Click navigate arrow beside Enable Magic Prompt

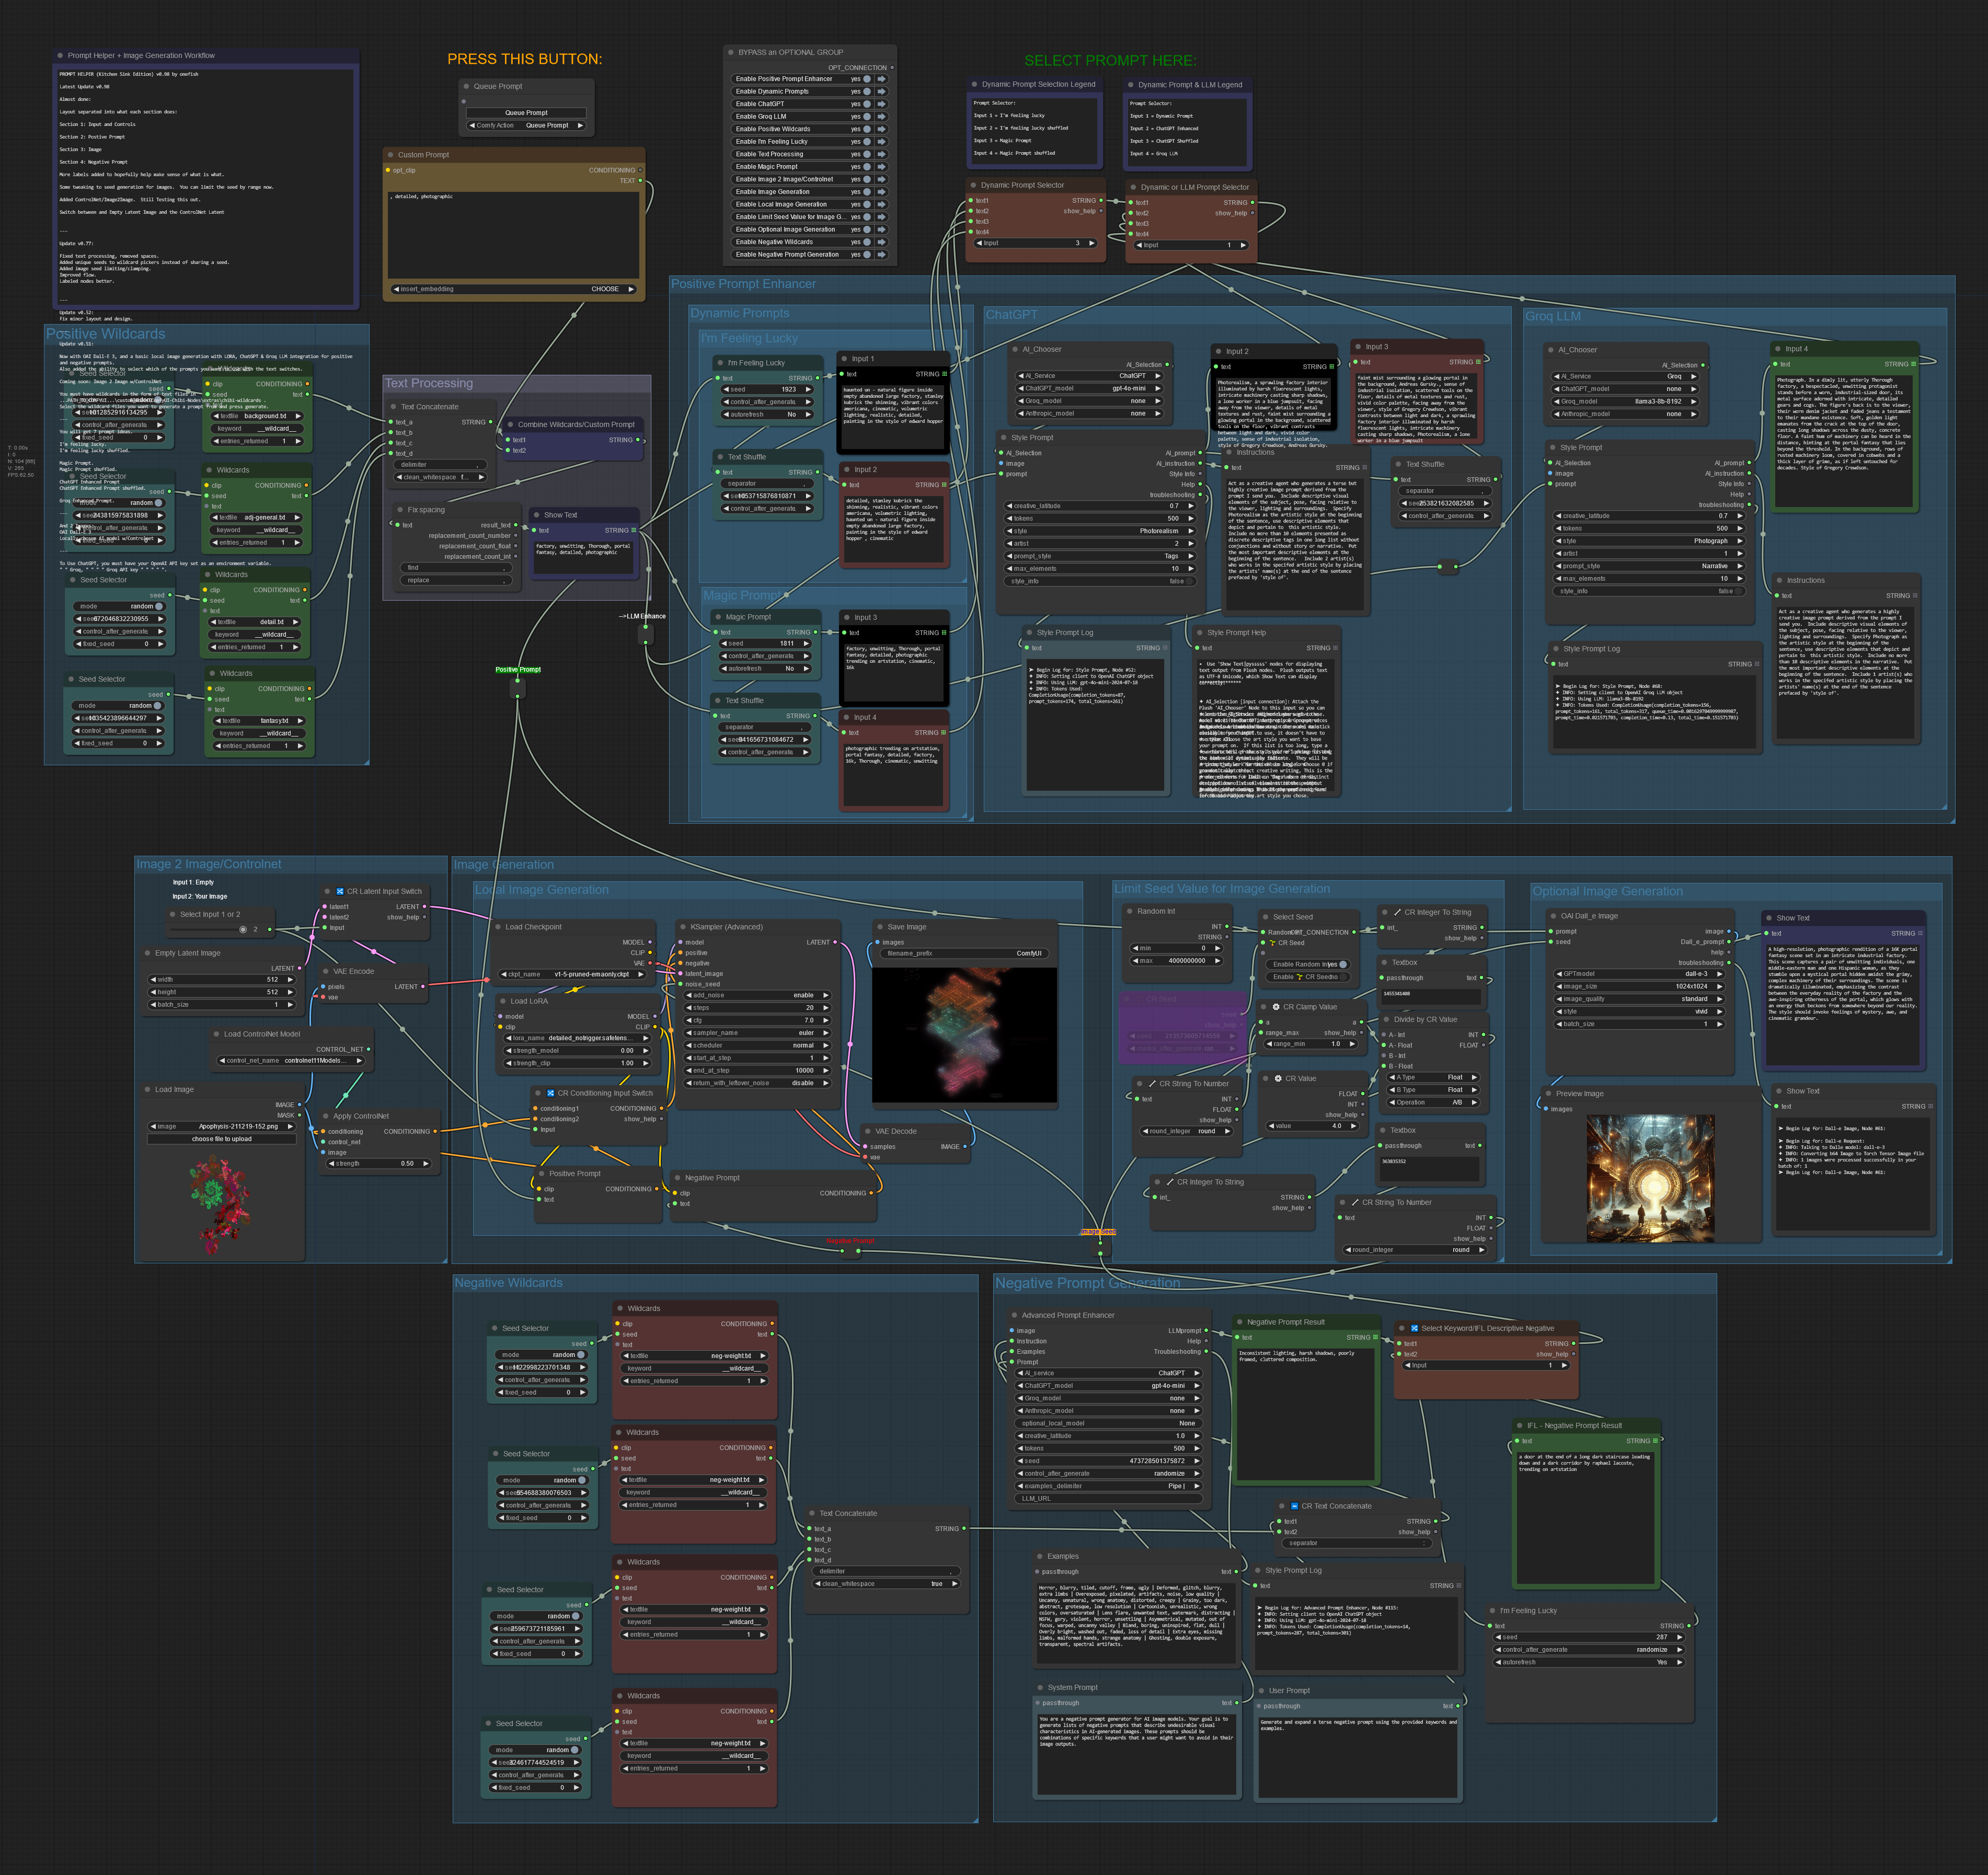[x=882, y=167]
